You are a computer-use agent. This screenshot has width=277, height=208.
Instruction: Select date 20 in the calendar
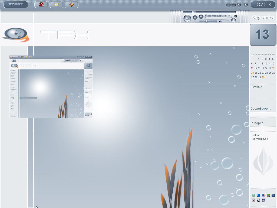pyautogui.click(x=252, y=73)
